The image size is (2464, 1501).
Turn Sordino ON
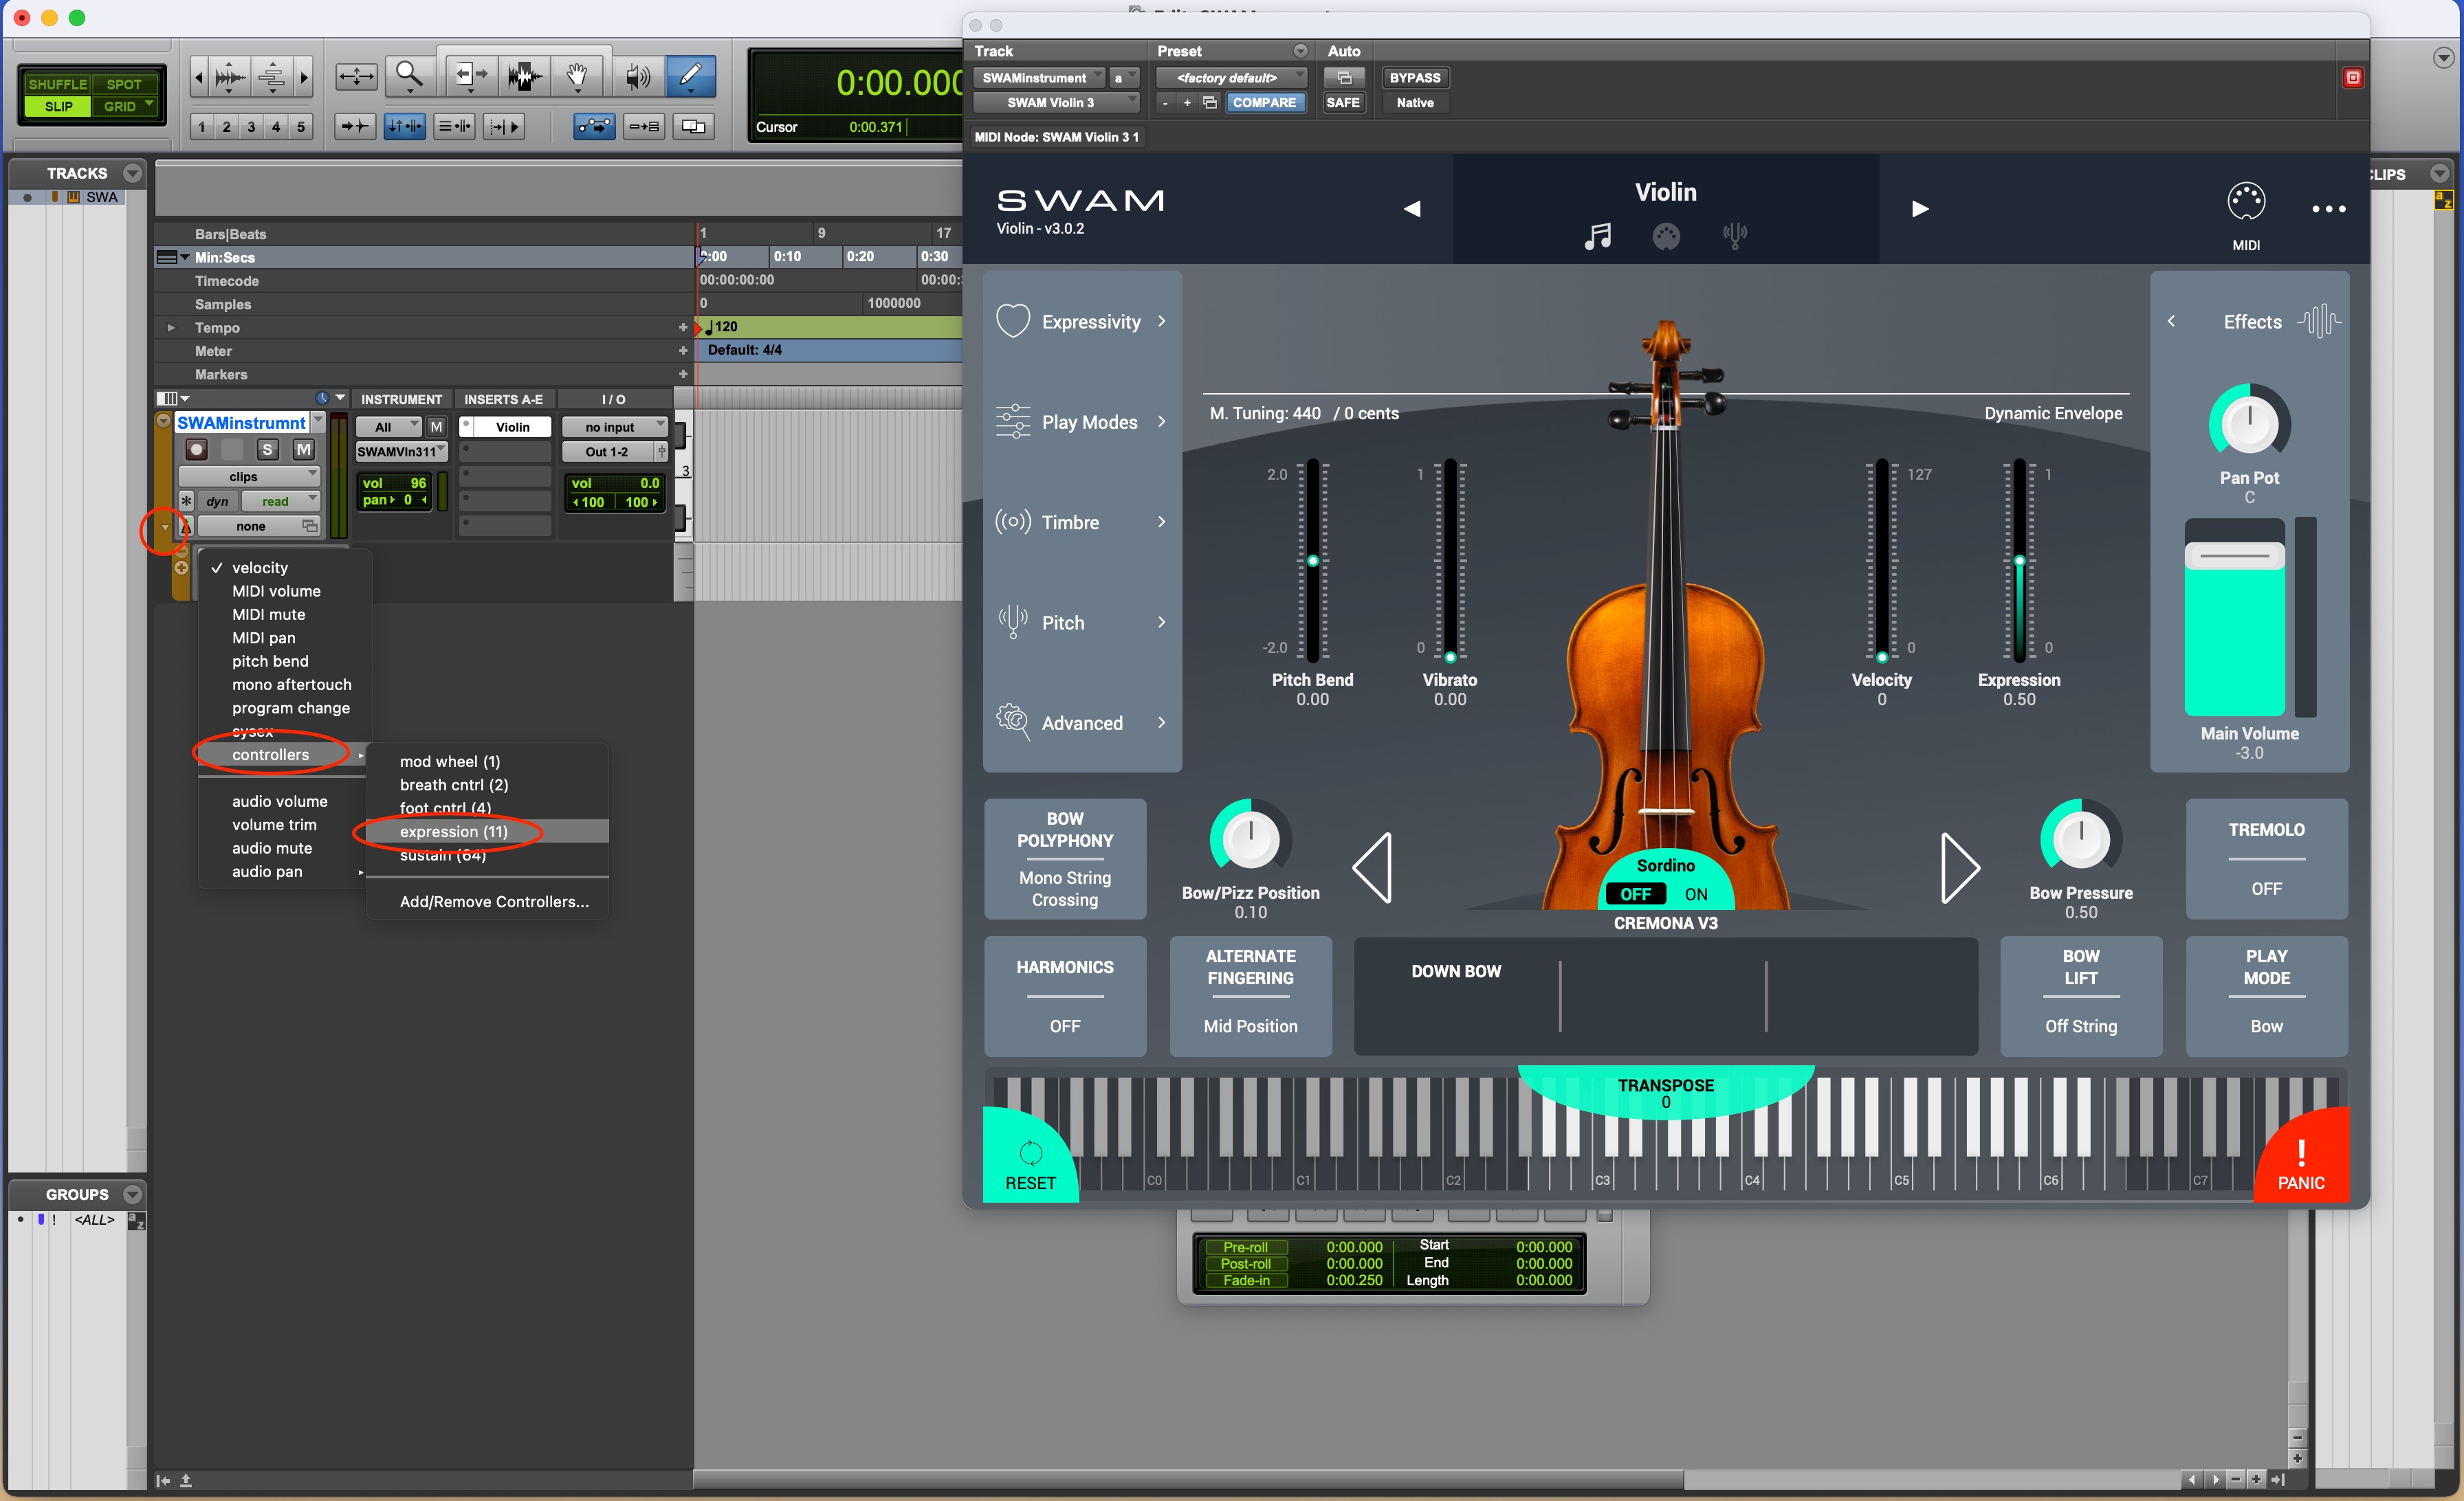(x=1696, y=894)
